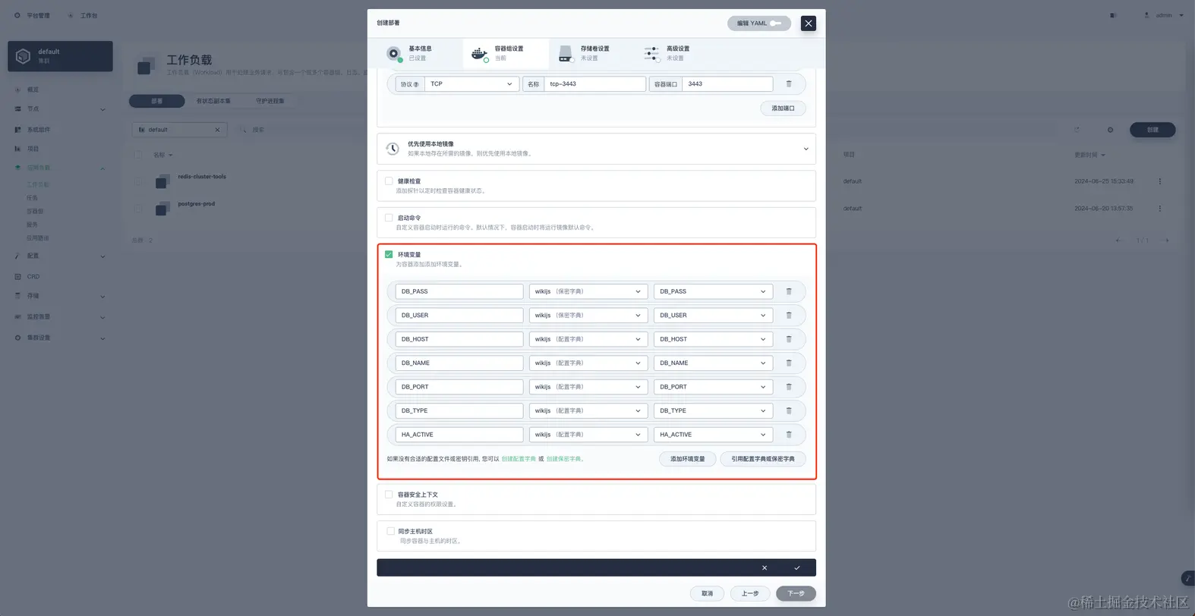This screenshot has height=616, width=1195.
Task: Click the docker whale 容器组设置 step icon
Action: (479, 54)
